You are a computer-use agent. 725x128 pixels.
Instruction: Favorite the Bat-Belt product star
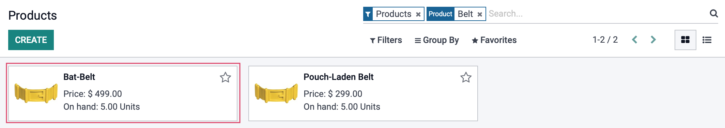[225, 78]
